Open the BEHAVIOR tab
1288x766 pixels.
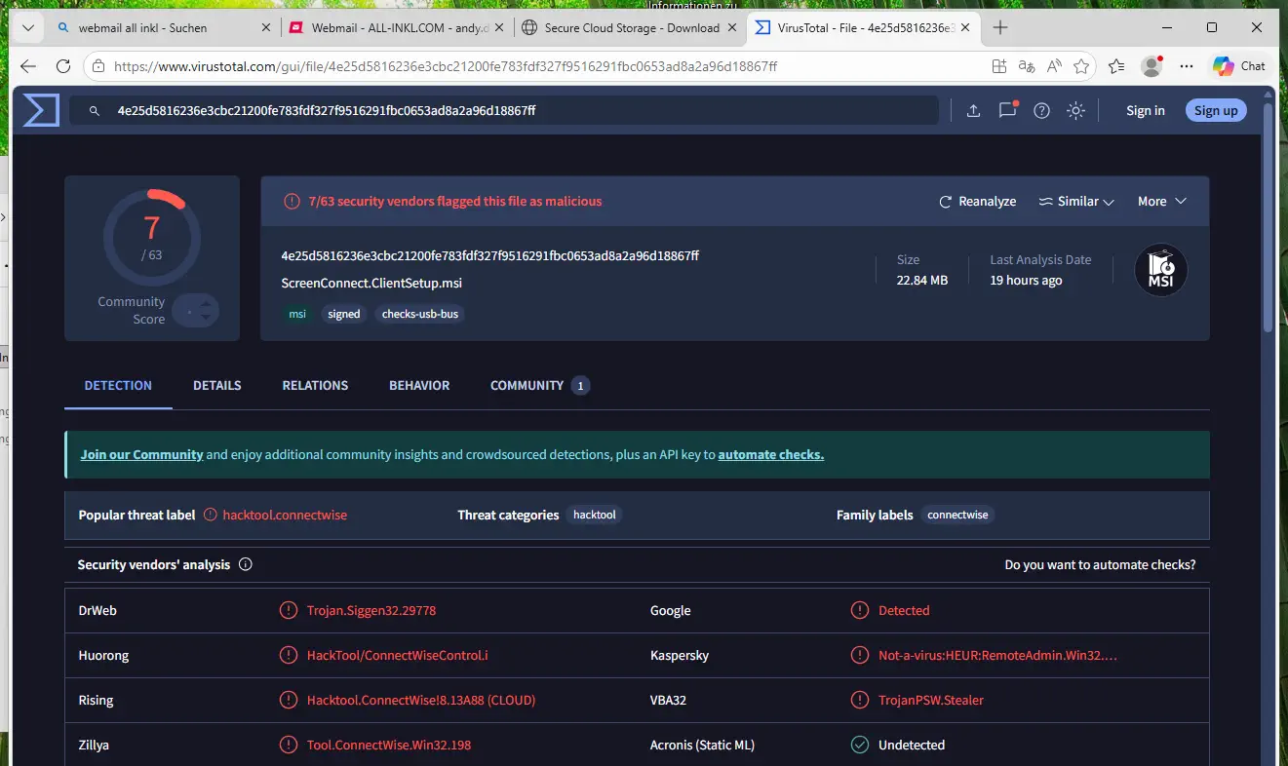419,386
